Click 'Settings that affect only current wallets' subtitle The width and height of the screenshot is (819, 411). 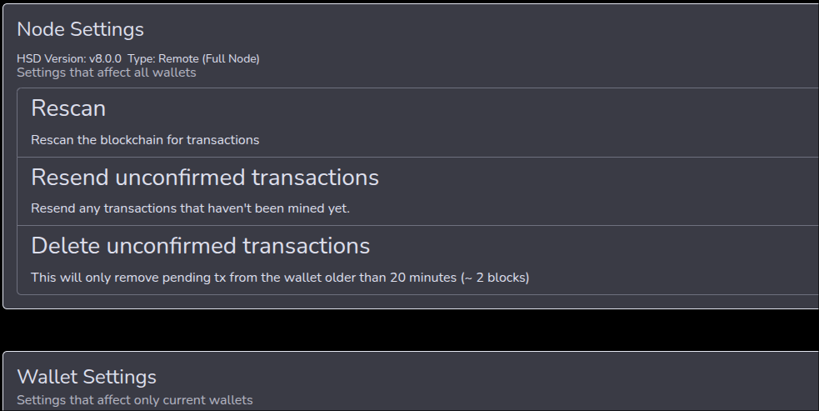134,400
